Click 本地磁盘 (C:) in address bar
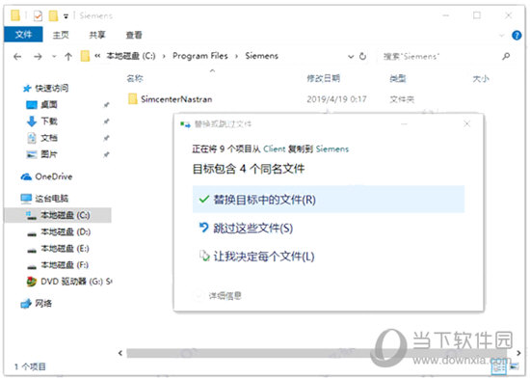The image size is (530, 379). [x=131, y=56]
